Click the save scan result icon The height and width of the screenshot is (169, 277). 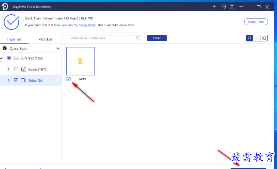[x=232, y=7]
